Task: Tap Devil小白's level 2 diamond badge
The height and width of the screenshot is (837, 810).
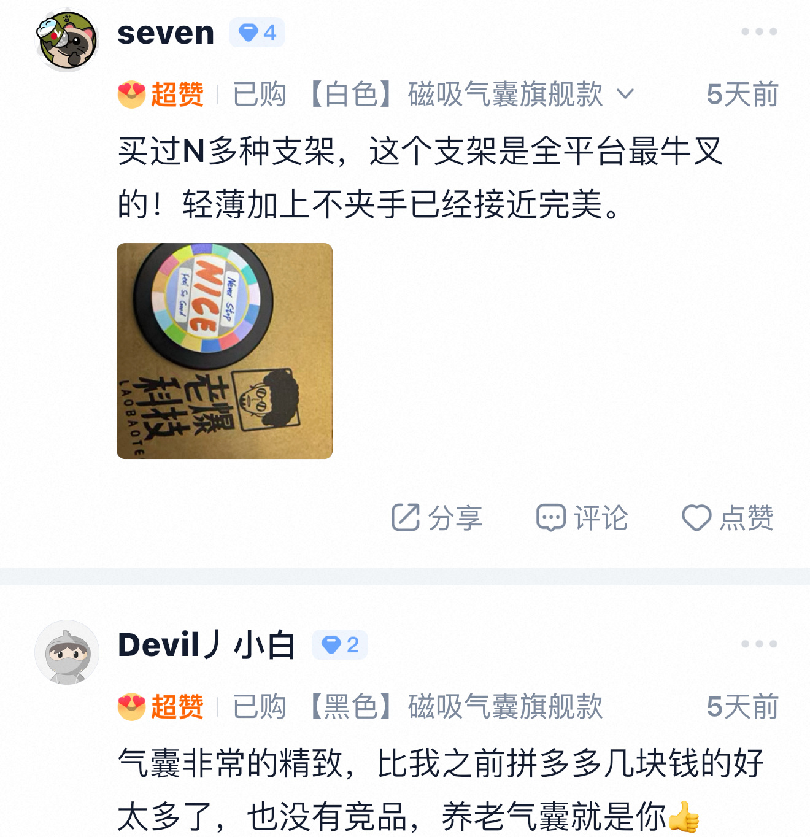Action: click(x=340, y=645)
